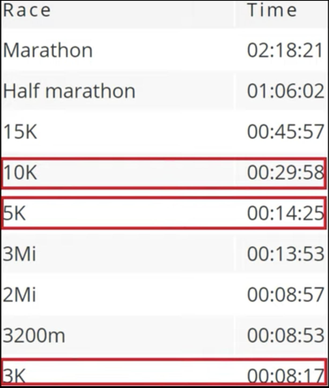This screenshot has width=329, height=388.
Task: Click the 5K time 00:14:25
Action: 285,214
